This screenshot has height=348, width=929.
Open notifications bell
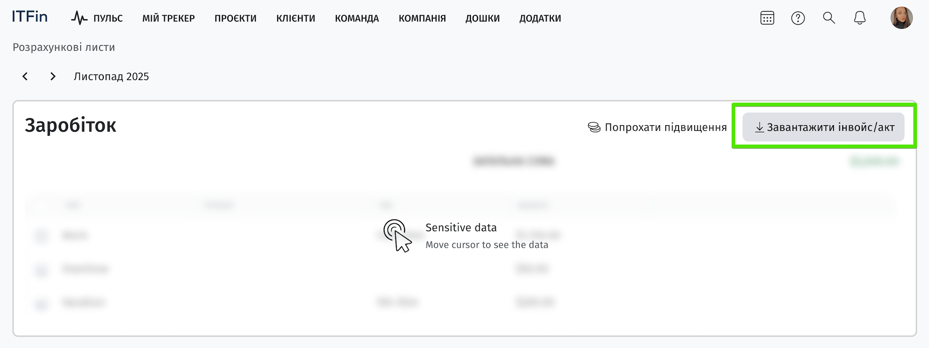point(859,18)
